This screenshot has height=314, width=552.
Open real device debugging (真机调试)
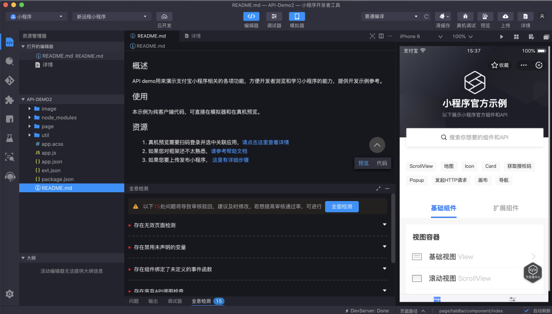(465, 16)
